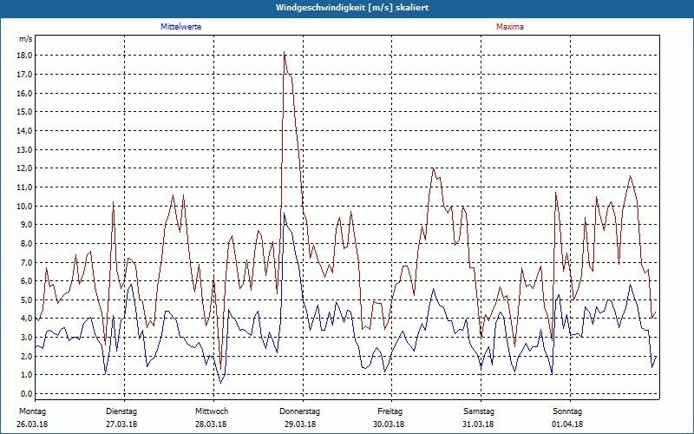Click the Samstag day label
The image size is (694, 434).
click(479, 411)
